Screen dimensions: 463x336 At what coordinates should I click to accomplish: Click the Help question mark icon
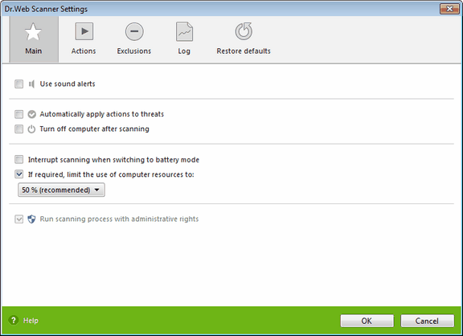pyautogui.click(x=14, y=321)
